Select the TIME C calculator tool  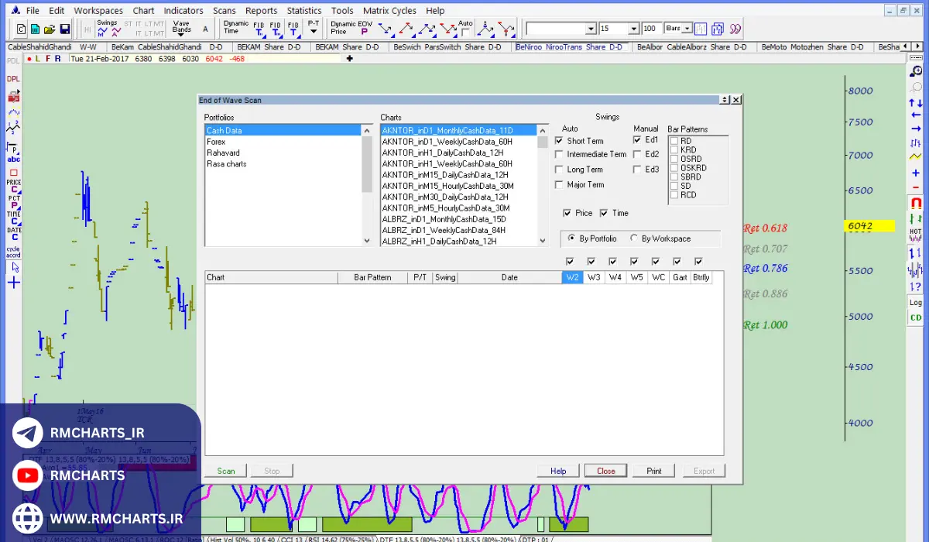13,218
